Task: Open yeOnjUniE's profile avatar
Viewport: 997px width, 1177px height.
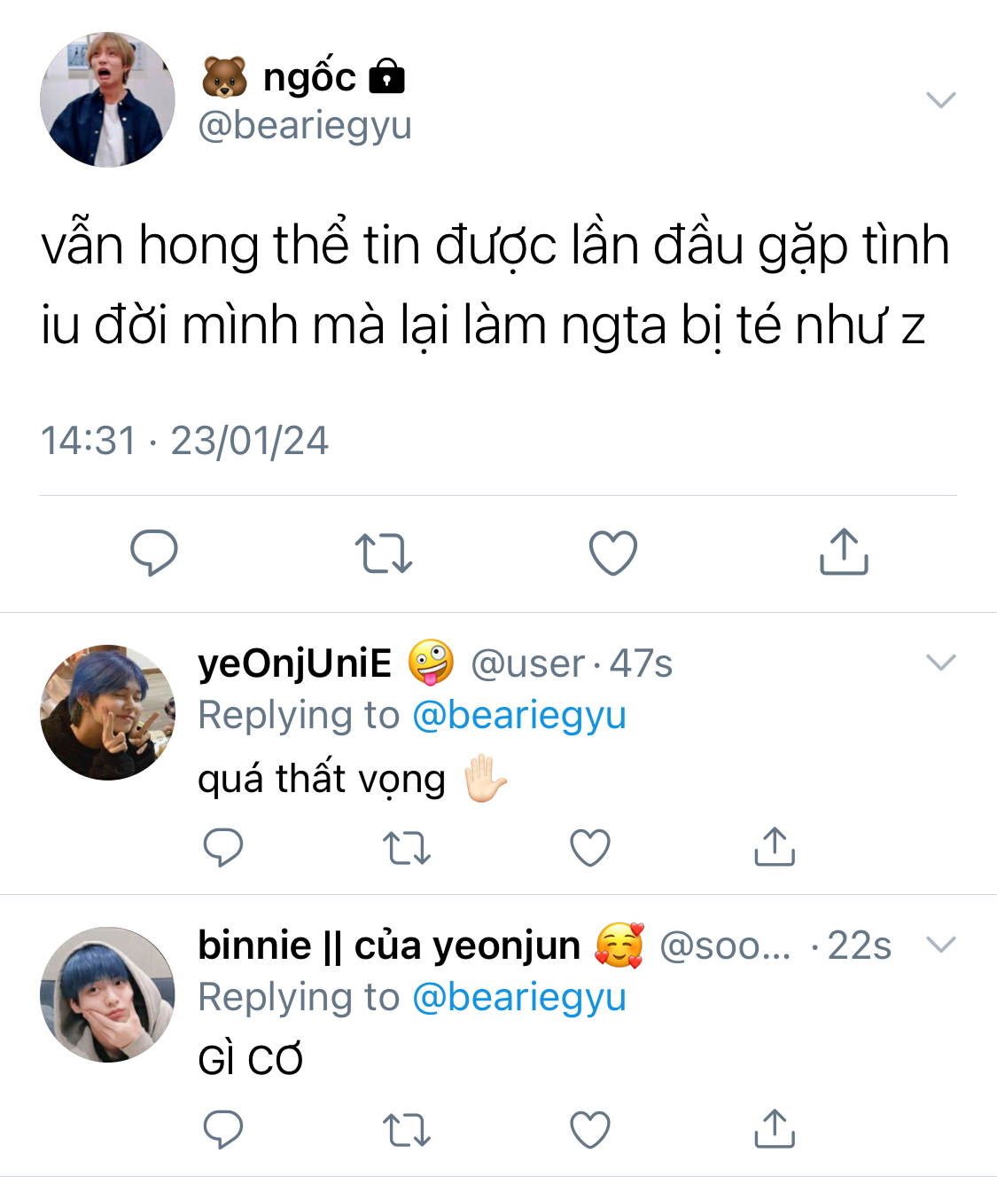Action: click(107, 712)
